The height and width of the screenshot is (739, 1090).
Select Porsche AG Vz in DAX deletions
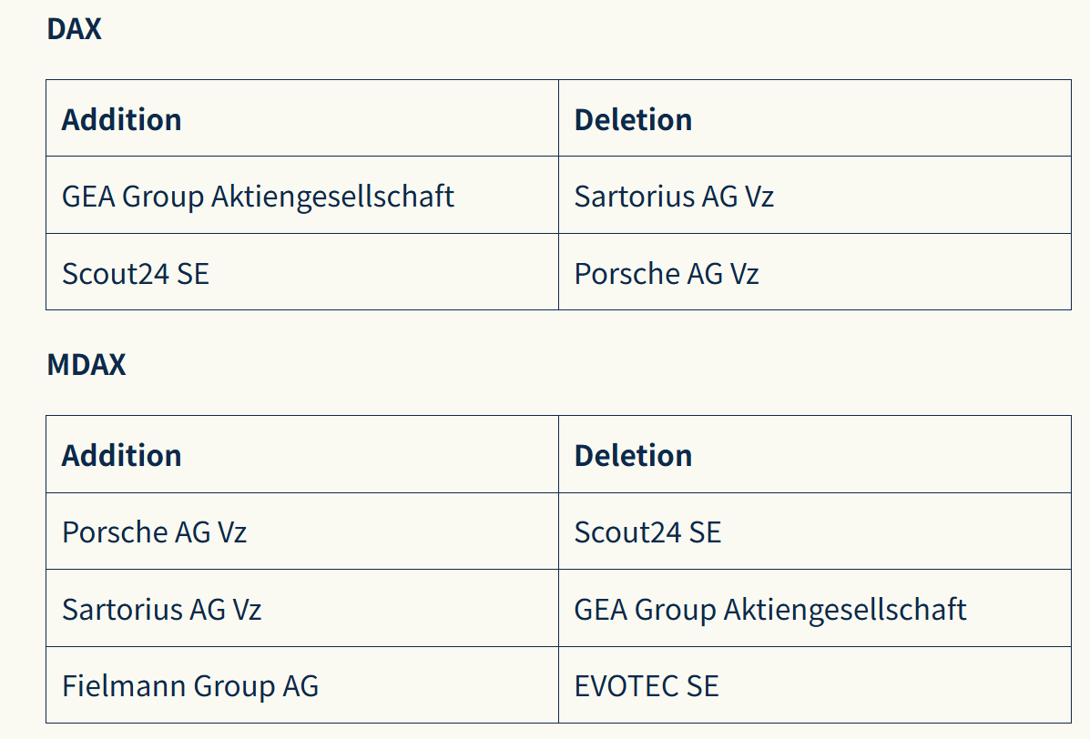click(x=666, y=273)
